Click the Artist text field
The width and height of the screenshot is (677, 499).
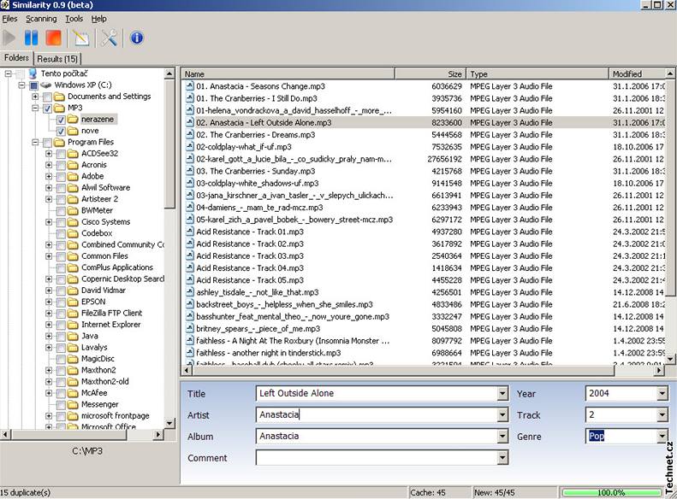click(x=377, y=415)
